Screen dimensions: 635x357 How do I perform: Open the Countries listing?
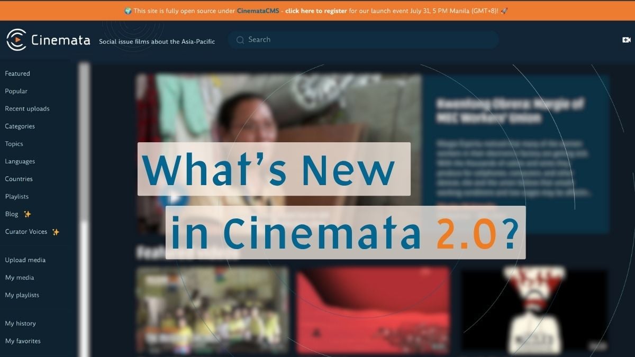(19, 179)
